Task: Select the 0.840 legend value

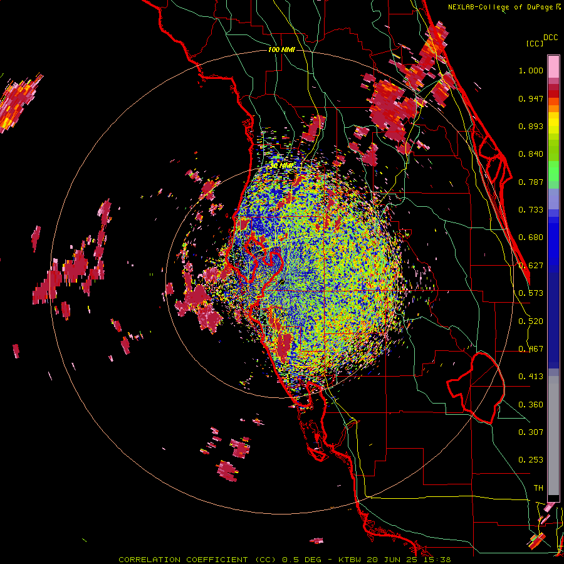Action: pyautogui.click(x=531, y=154)
